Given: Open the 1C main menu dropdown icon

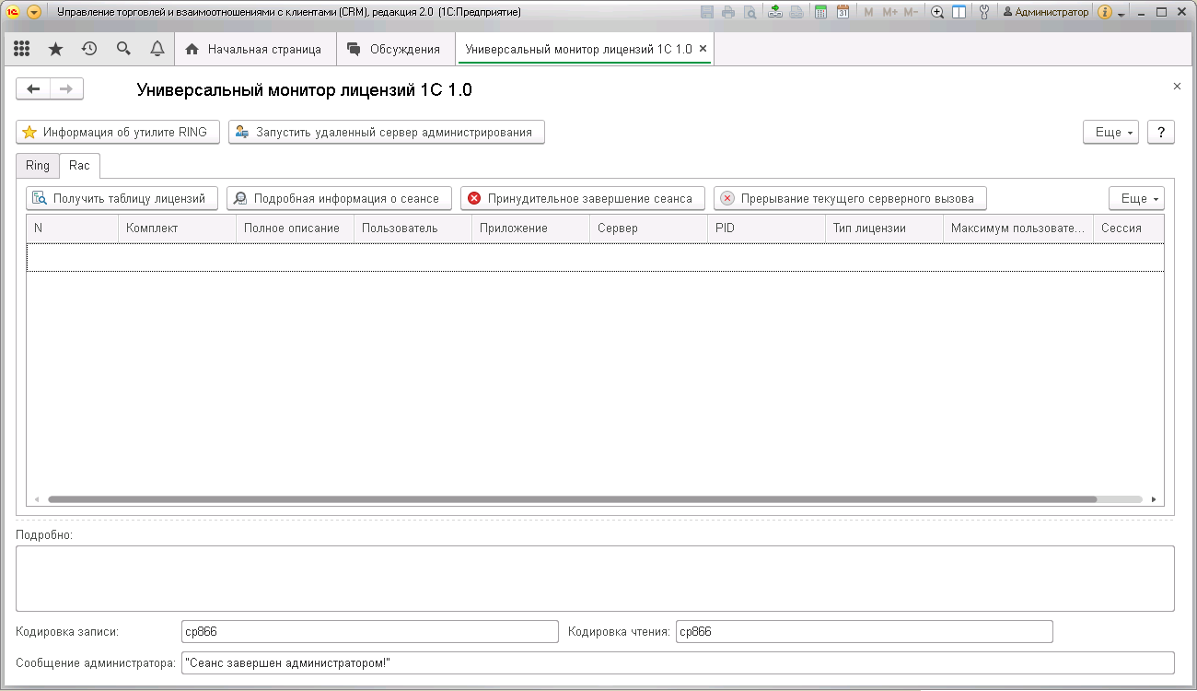Looking at the screenshot, I should (x=34, y=12).
